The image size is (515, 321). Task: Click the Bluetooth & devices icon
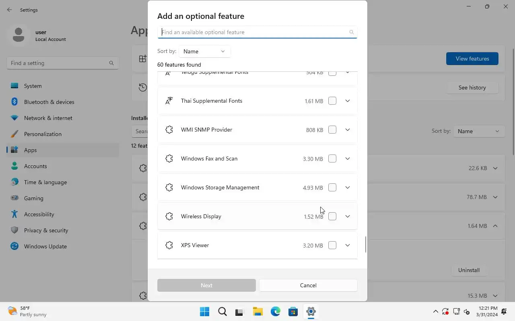click(14, 102)
